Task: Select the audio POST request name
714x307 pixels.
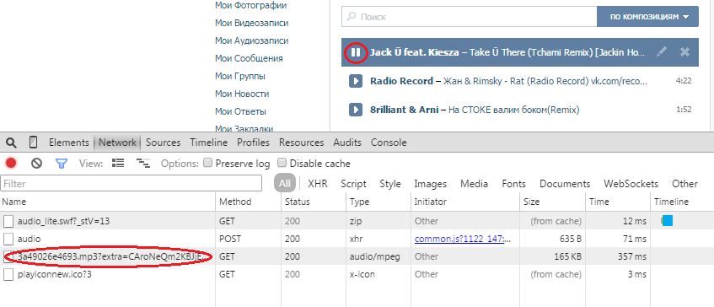Action: [30, 239]
